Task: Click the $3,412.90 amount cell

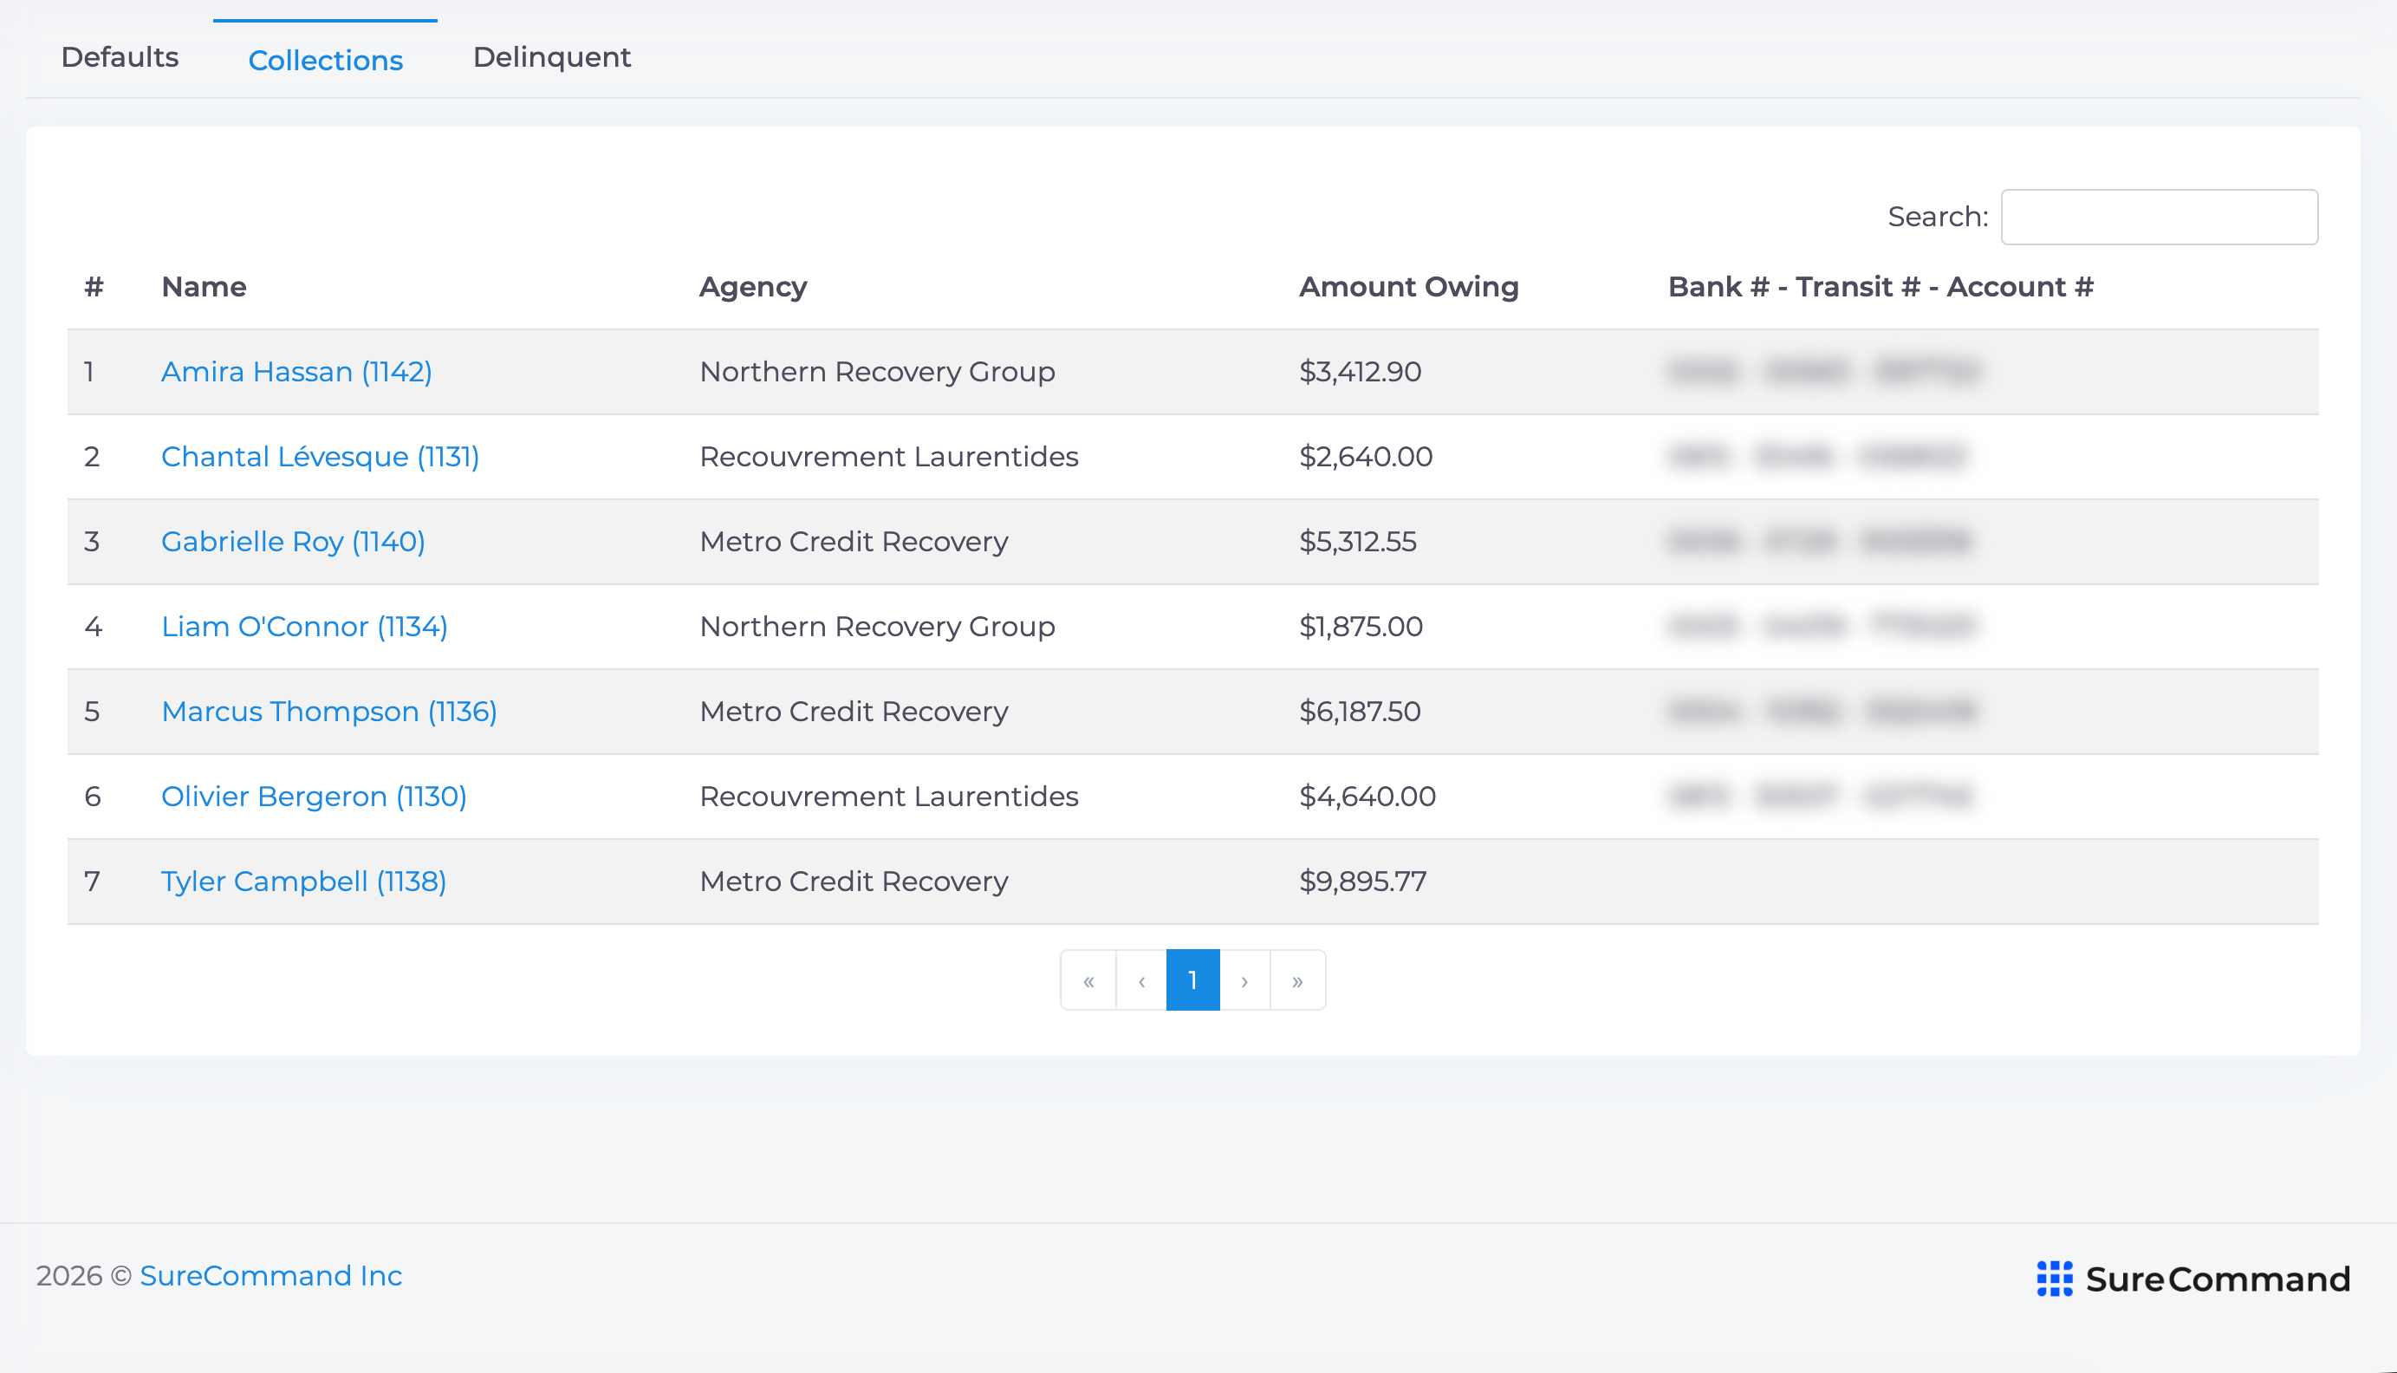Action: click(1361, 372)
